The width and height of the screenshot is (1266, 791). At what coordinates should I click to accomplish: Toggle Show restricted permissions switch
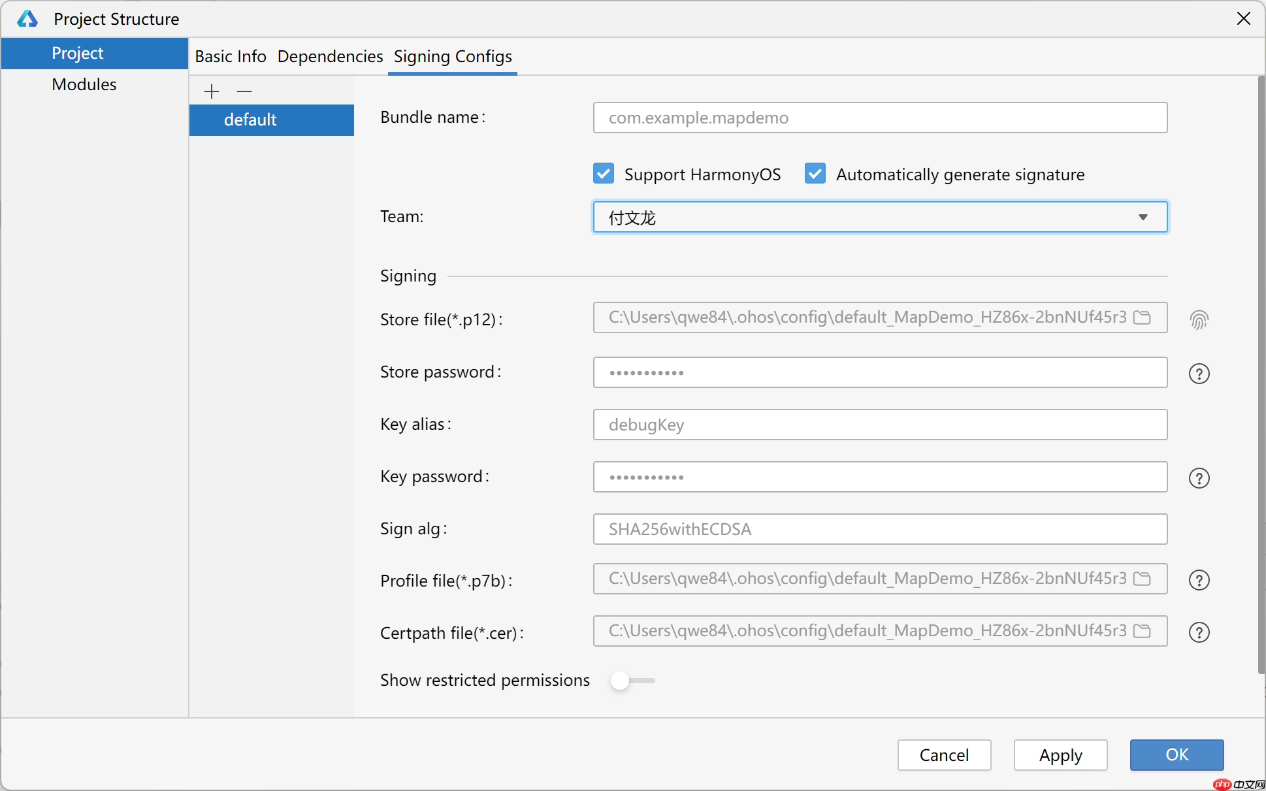[632, 681]
